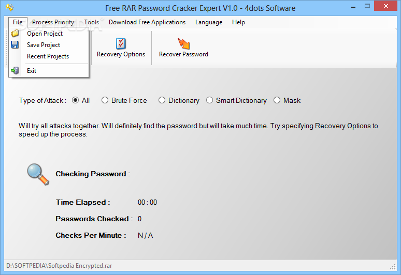The height and width of the screenshot is (275, 401).
Task: Click the Checks Per Minute value N / A
Action: 145,235
